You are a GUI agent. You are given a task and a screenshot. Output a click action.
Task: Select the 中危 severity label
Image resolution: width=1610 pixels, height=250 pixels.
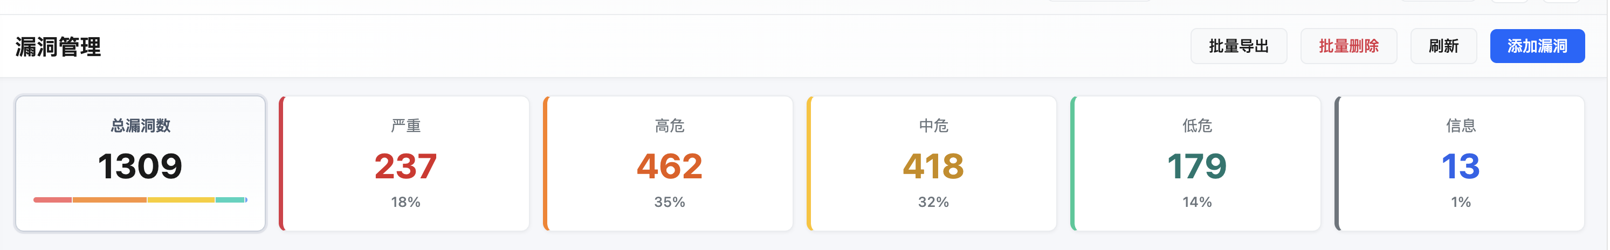click(933, 126)
